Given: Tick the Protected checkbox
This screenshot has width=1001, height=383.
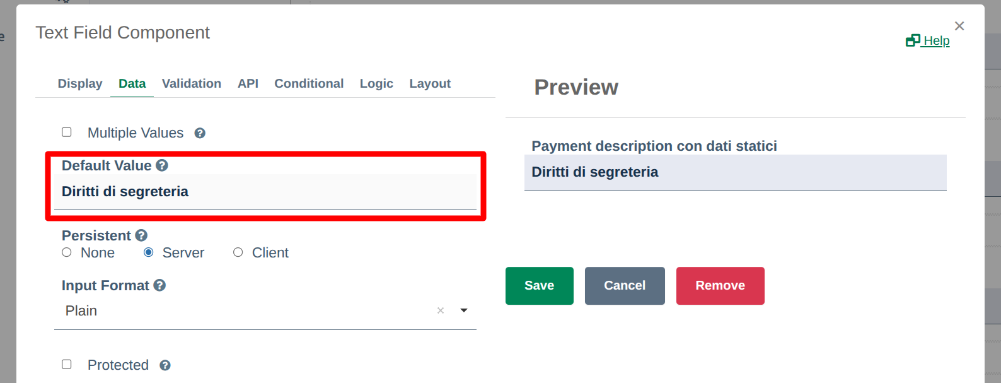Looking at the screenshot, I should (x=67, y=364).
